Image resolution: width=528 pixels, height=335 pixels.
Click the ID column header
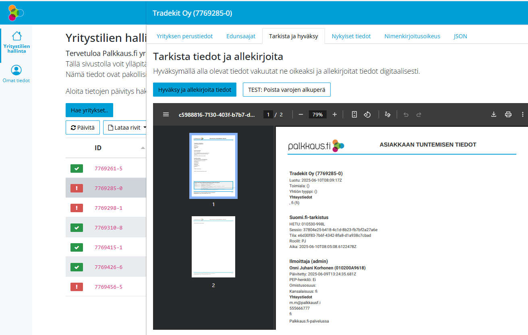click(x=98, y=148)
